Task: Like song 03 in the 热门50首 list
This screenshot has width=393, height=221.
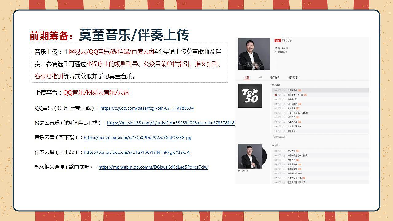Action: pos(280,99)
